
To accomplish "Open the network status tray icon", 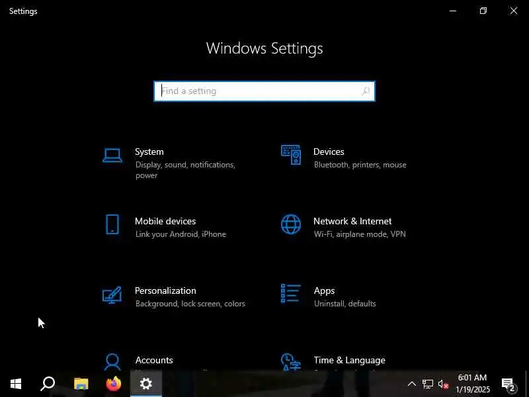I will point(427,384).
